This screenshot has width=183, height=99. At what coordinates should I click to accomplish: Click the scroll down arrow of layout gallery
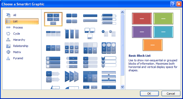[122, 87]
